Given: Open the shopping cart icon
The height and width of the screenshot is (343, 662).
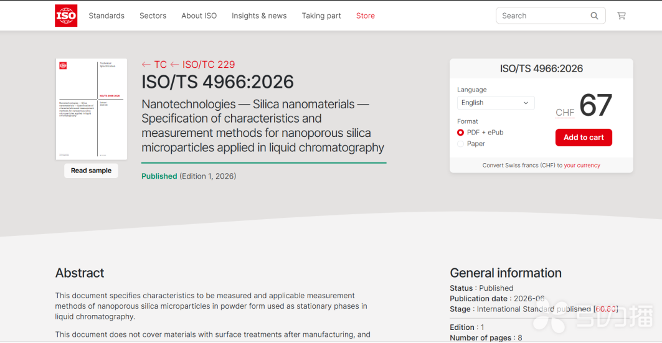Looking at the screenshot, I should coord(621,16).
